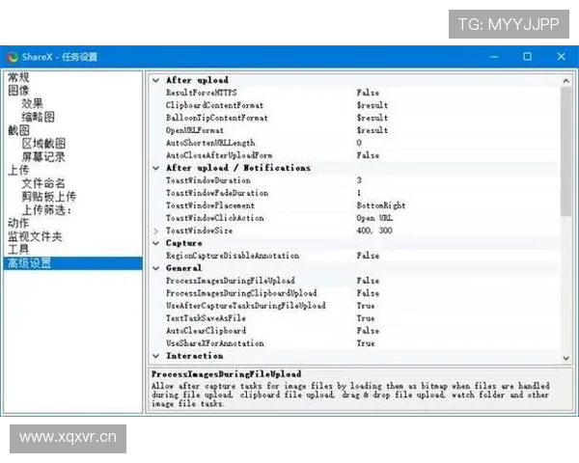Select 剪贴板上传 tree item

tap(48, 197)
